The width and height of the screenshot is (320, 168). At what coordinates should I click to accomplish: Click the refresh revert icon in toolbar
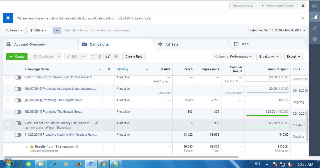tap(92, 57)
